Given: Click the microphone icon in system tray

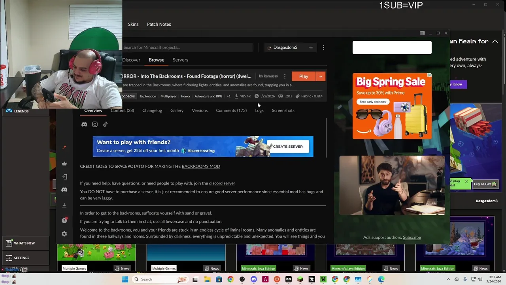Looking at the screenshot, I should click(465, 279).
